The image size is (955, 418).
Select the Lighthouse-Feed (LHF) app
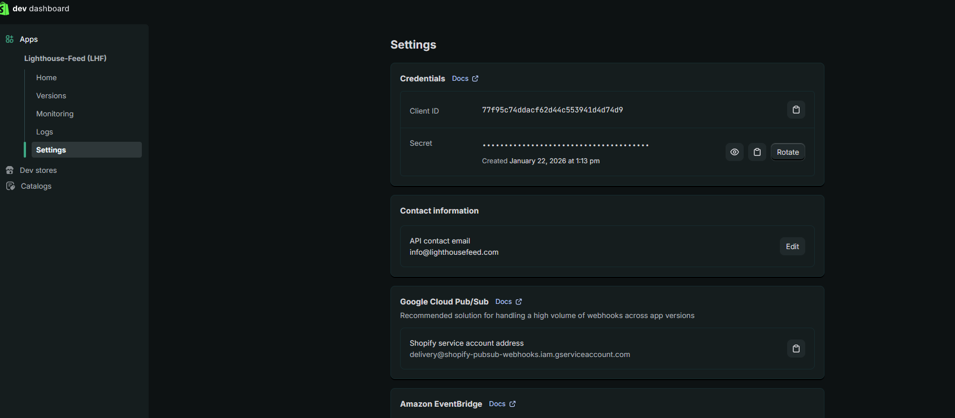(66, 58)
